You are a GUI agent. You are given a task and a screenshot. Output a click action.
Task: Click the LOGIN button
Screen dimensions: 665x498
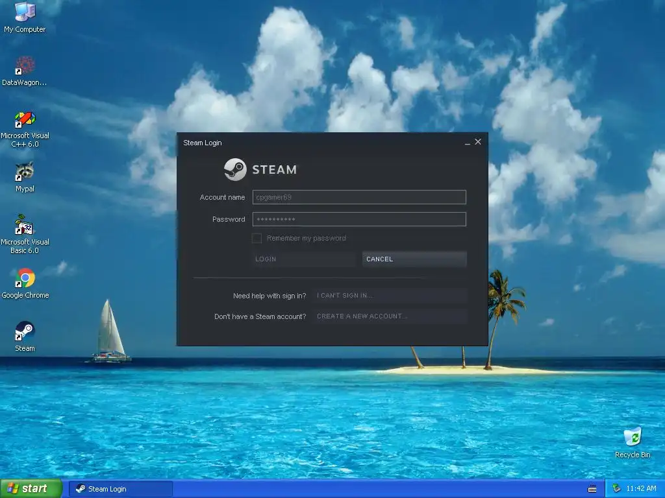[x=304, y=259]
